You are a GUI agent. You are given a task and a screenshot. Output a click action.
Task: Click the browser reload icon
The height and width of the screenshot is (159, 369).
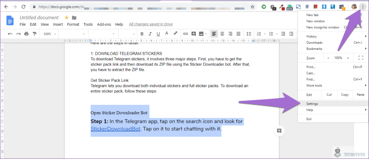point(23,7)
